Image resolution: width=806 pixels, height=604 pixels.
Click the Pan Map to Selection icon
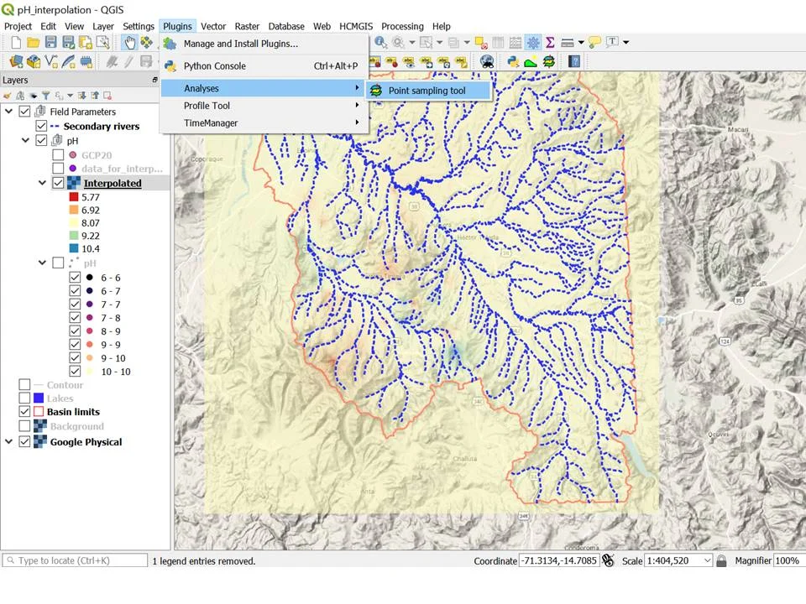[x=146, y=43]
